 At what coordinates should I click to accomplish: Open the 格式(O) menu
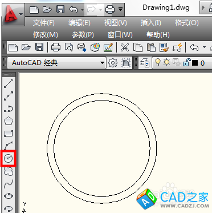tap(186, 23)
